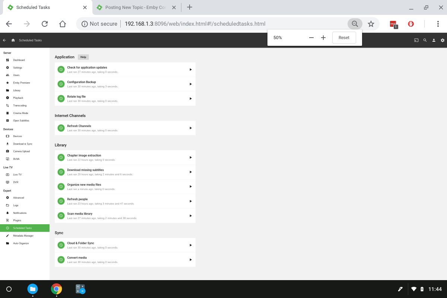Reset the page zoom level
This screenshot has width=447, height=298.
(x=344, y=38)
